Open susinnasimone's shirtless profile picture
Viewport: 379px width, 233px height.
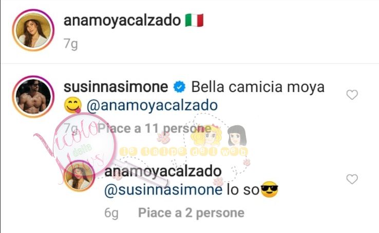(x=33, y=97)
